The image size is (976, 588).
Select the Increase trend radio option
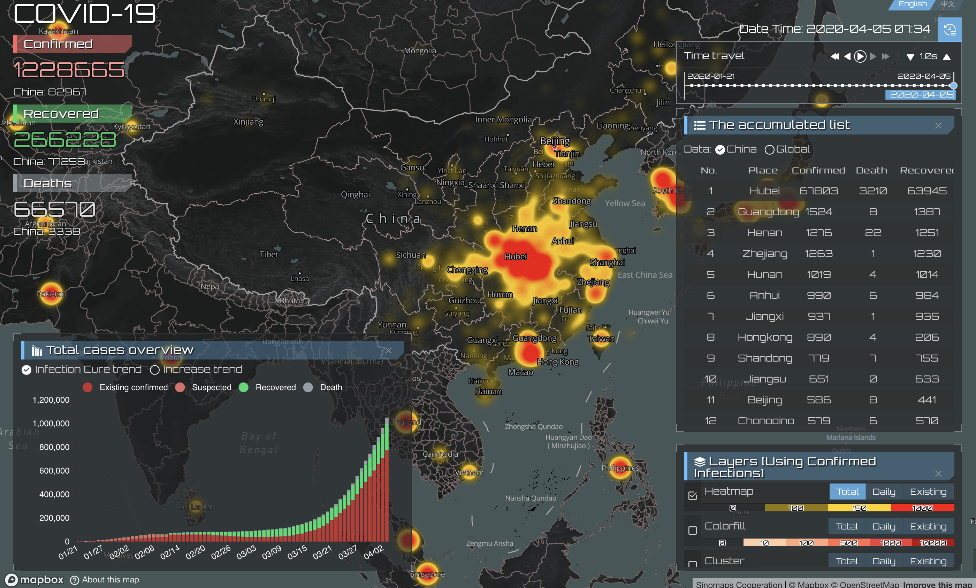155,370
